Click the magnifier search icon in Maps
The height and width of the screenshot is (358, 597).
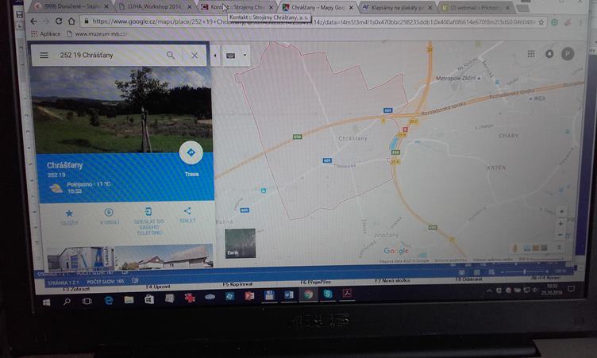point(171,56)
